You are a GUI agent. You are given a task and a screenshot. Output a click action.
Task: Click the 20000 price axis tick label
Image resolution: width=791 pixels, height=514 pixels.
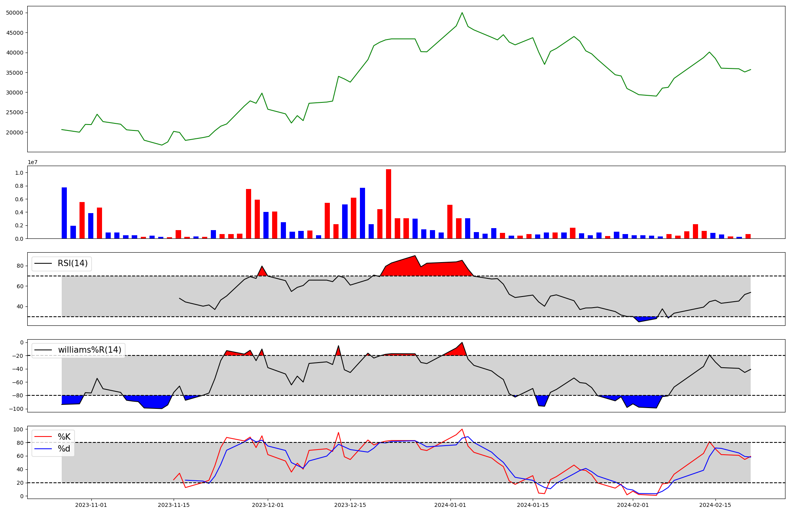[15, 132]
